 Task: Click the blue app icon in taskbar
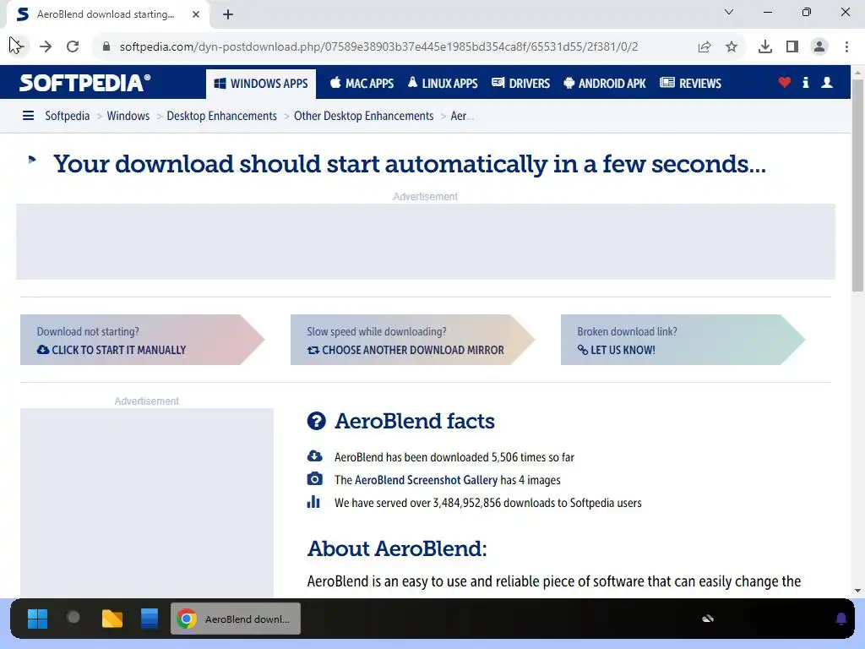[150, 619]
